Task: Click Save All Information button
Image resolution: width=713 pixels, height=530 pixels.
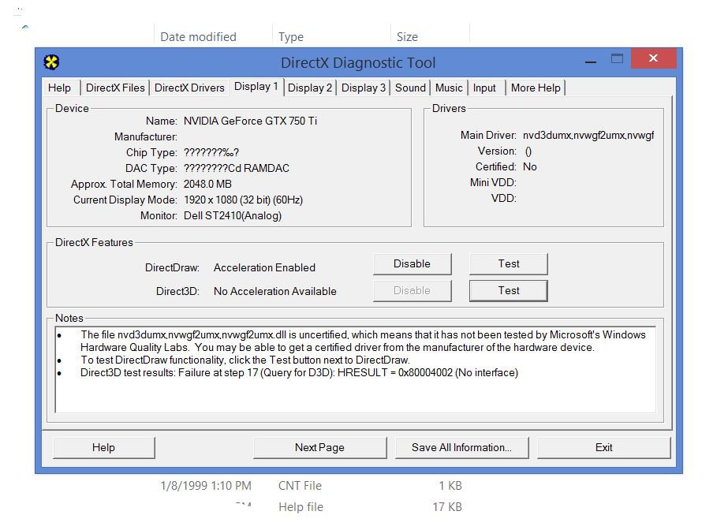Action: pos(461,448)
